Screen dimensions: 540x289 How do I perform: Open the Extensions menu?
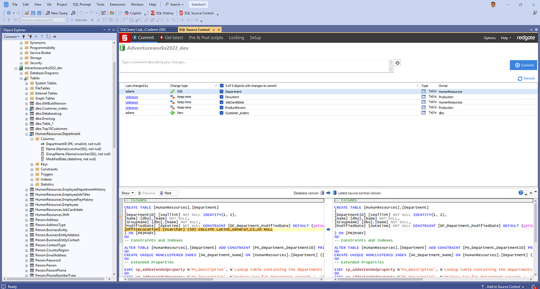click(x=117, y=4)
